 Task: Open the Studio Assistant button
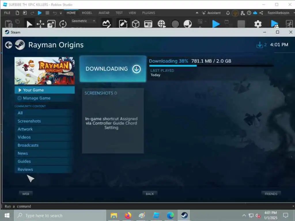point(211,13)
